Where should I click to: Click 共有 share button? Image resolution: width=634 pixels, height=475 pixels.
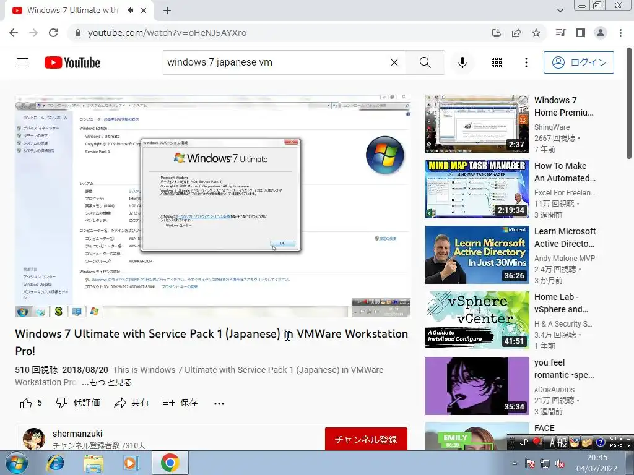tap(131, 403)
